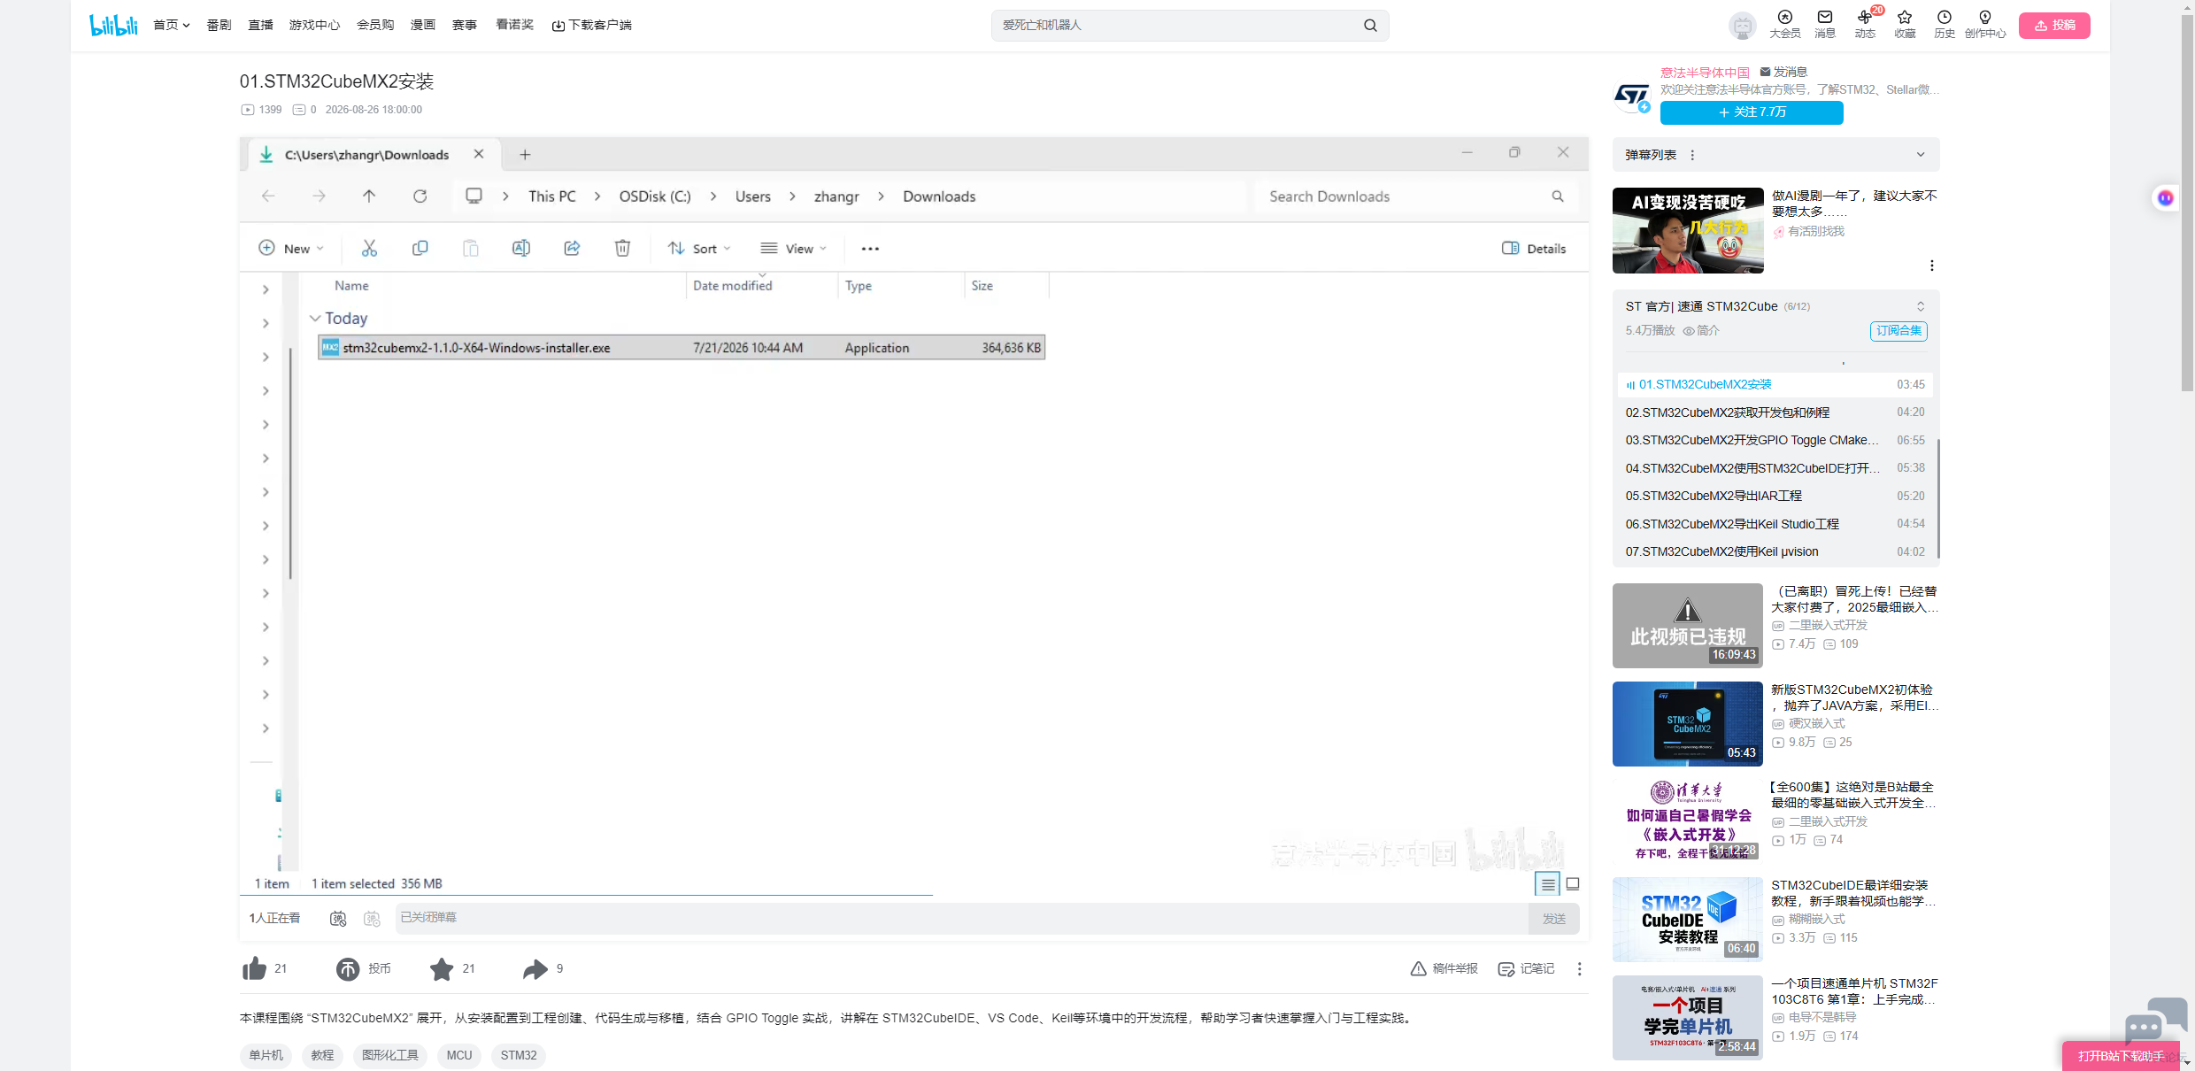This screenshot has height=1071, width=2195.
Task: Open 弹幕列表 three-dot options
Action: point(1692,155)
